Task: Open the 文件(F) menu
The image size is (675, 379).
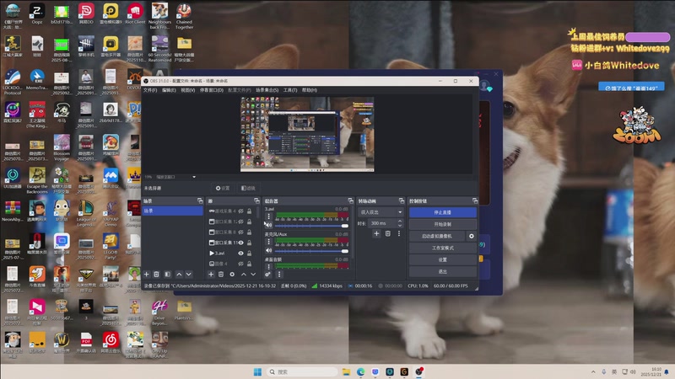Action: click(x=150, y=90)
